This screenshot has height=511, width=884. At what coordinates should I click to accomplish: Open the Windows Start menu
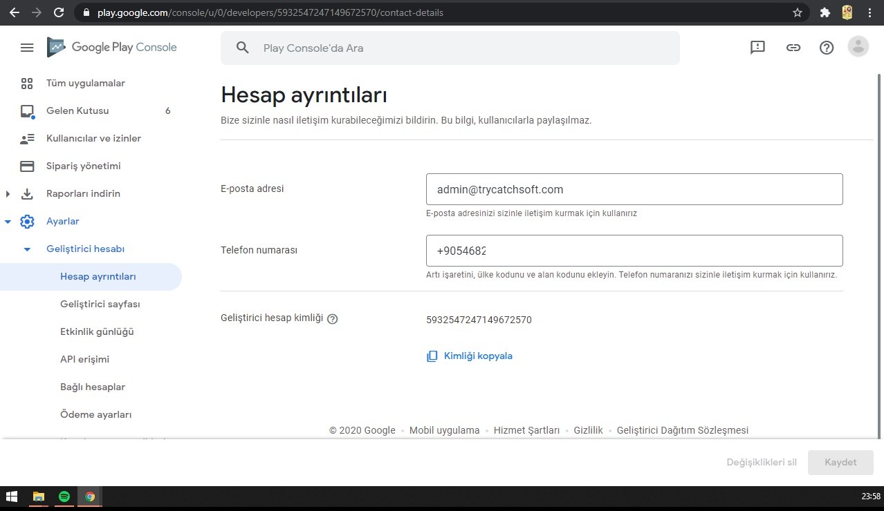click(x=11, y=496)
